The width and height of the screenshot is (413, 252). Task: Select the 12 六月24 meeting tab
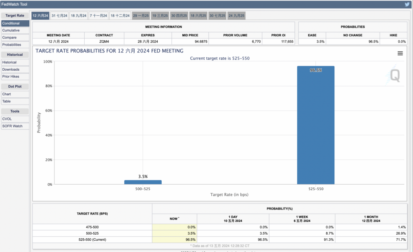(40, 16)
